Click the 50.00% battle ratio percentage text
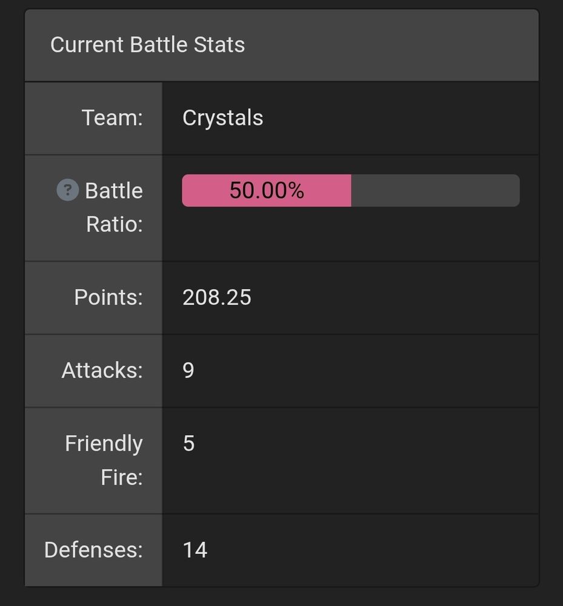This screenshot has width=563, height=606. coord(266,191)
